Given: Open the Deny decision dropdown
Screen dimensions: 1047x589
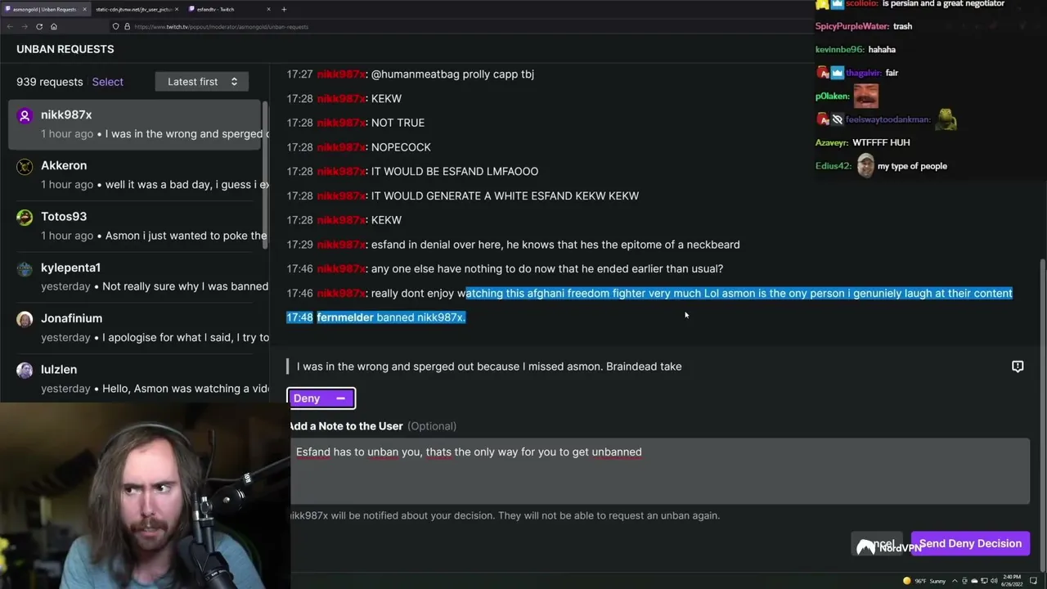Looking at the screenshot, I should [321, 398].
